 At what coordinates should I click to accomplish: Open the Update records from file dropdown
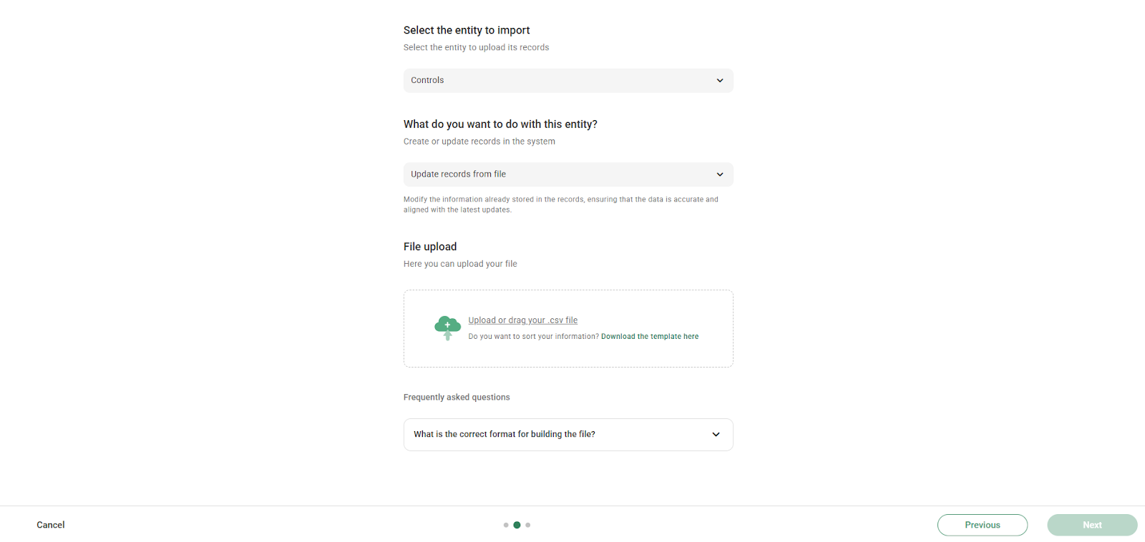click(568, 174)
